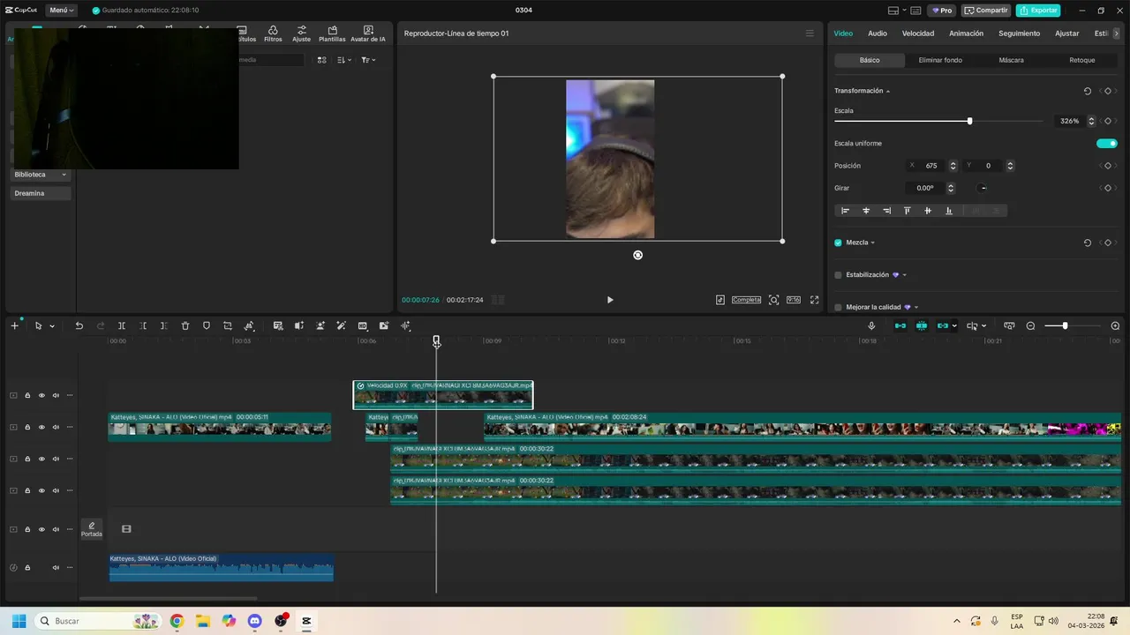Open the layout selector in title bar
The width and height of the screenshot is (1130, 635).
[x=899, y=11]
